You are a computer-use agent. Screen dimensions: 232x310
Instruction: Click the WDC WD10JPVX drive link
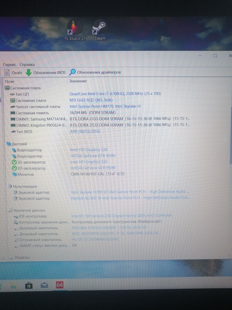coord(115,233)
